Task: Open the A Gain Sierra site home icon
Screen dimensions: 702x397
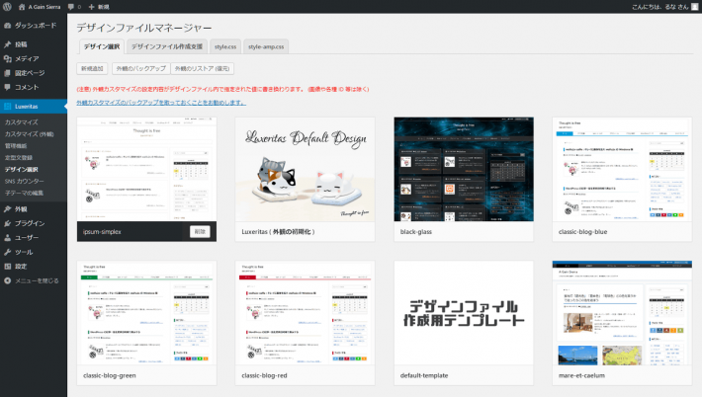Action: (x=22, y=6)
